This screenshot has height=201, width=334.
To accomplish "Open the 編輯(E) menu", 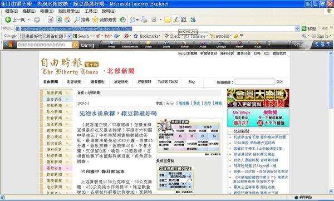I will pos(29,11).
